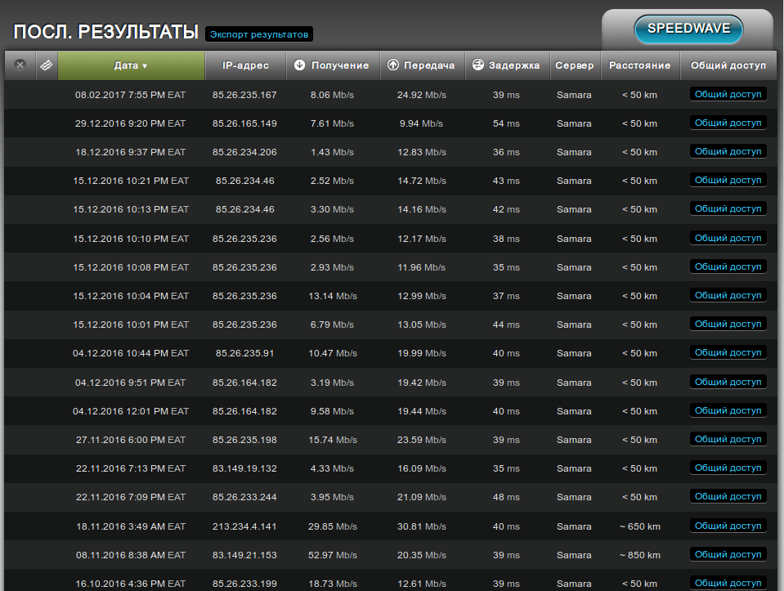Share the 22.11.2016 7:09 PM result
Viewport: 784px width, 591px height.
pyautogui.click(x=728, y=496)
